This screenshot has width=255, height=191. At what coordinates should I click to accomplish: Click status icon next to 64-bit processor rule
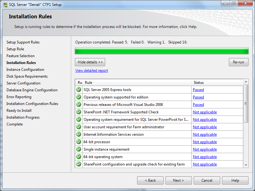click(x=79, y=142)
